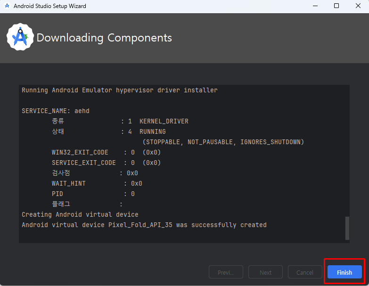Click the '1 KERNEL_DRIVER' text line
The height and width of the screenshot is (286, 369).
pyautogui.click(x=120, y=122)
